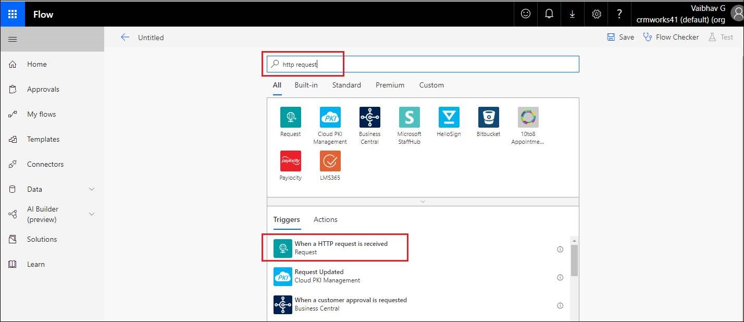Open the app launcher waffle icon

click(x=13, y=14)
